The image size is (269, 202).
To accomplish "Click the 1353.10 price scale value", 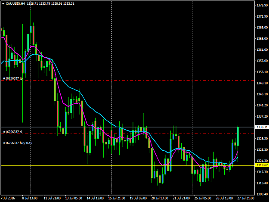I will click(x=262, y=72).
